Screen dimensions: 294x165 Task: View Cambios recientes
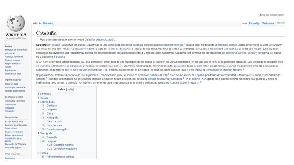(x=14, y=57)
